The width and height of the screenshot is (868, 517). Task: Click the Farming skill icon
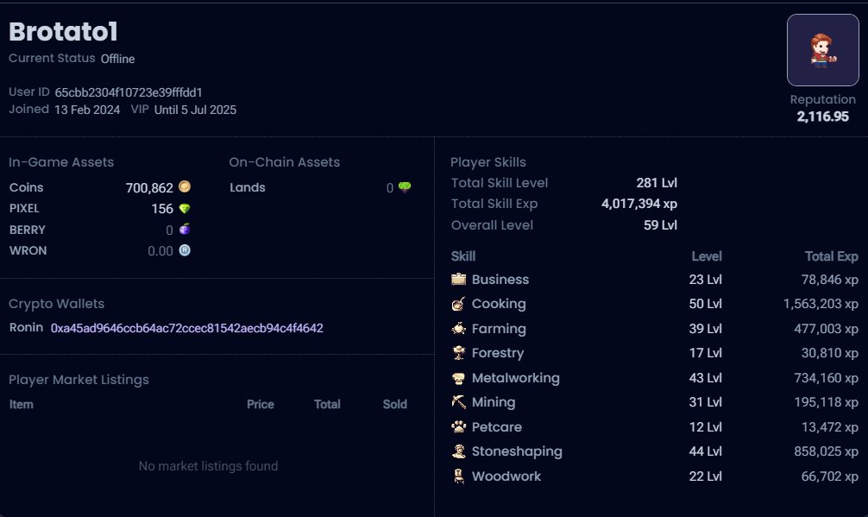(458, 328)
